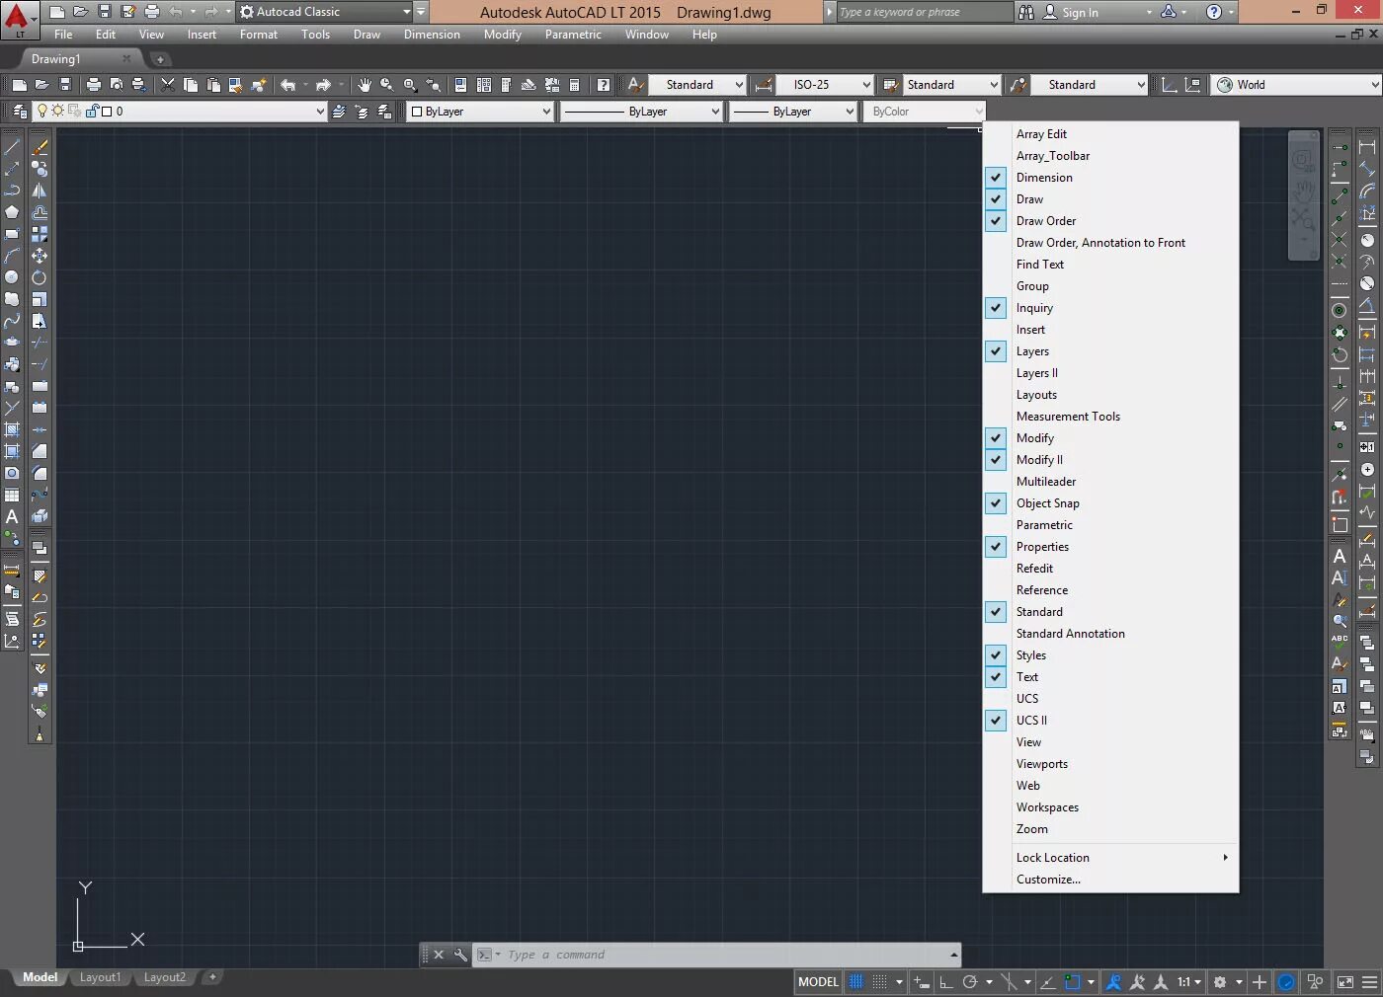Click the status bar Customization hamburger icon
This screenshot has width=1383, height=997.
point(1369,982)
